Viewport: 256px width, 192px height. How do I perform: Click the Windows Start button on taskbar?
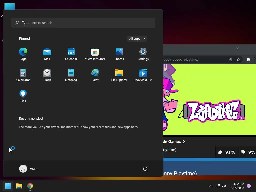[x=8, y=186]
